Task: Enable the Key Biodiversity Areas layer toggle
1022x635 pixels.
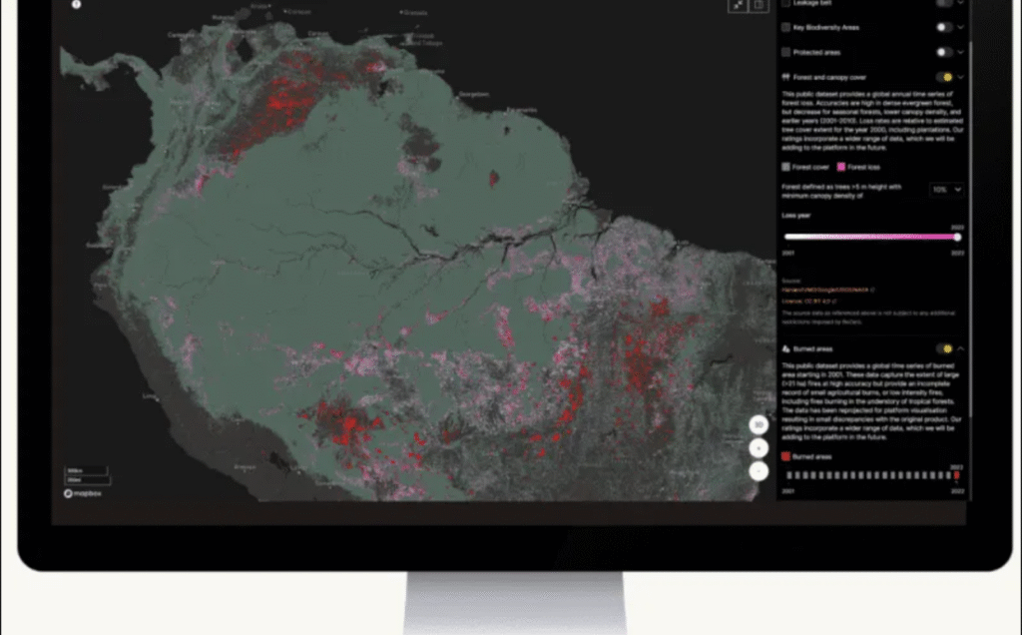Action: [943, 27]
